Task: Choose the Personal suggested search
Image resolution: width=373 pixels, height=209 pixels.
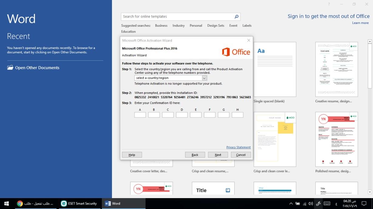Action: pos(196,26)
